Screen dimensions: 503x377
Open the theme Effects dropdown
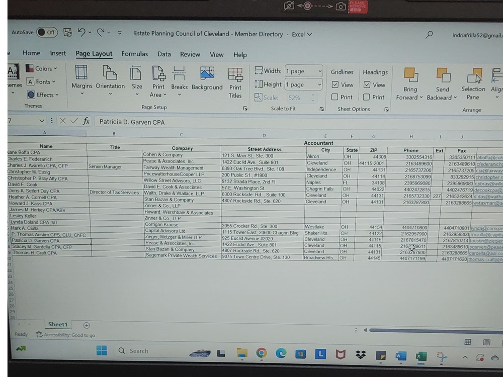[43, 95]
